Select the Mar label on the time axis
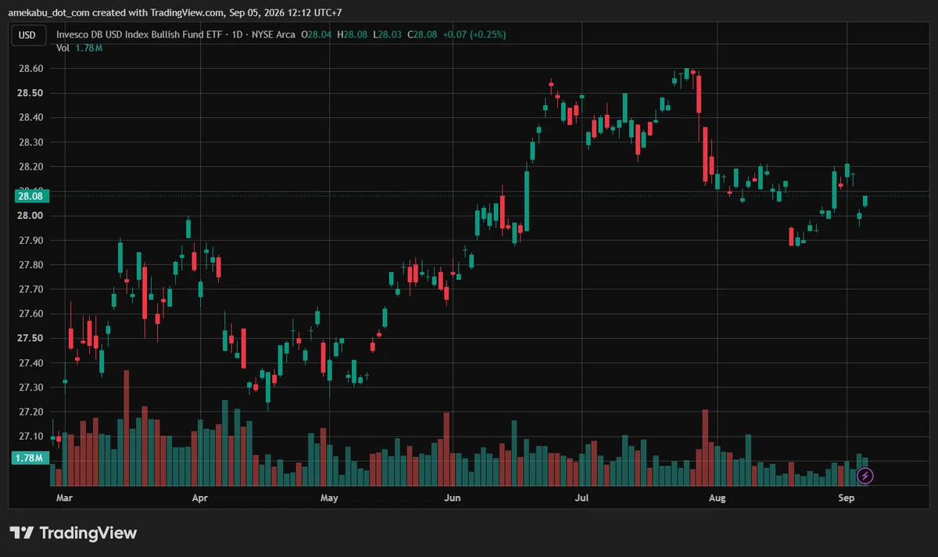This screenshot has height=557, width=938. coord(65,497)
